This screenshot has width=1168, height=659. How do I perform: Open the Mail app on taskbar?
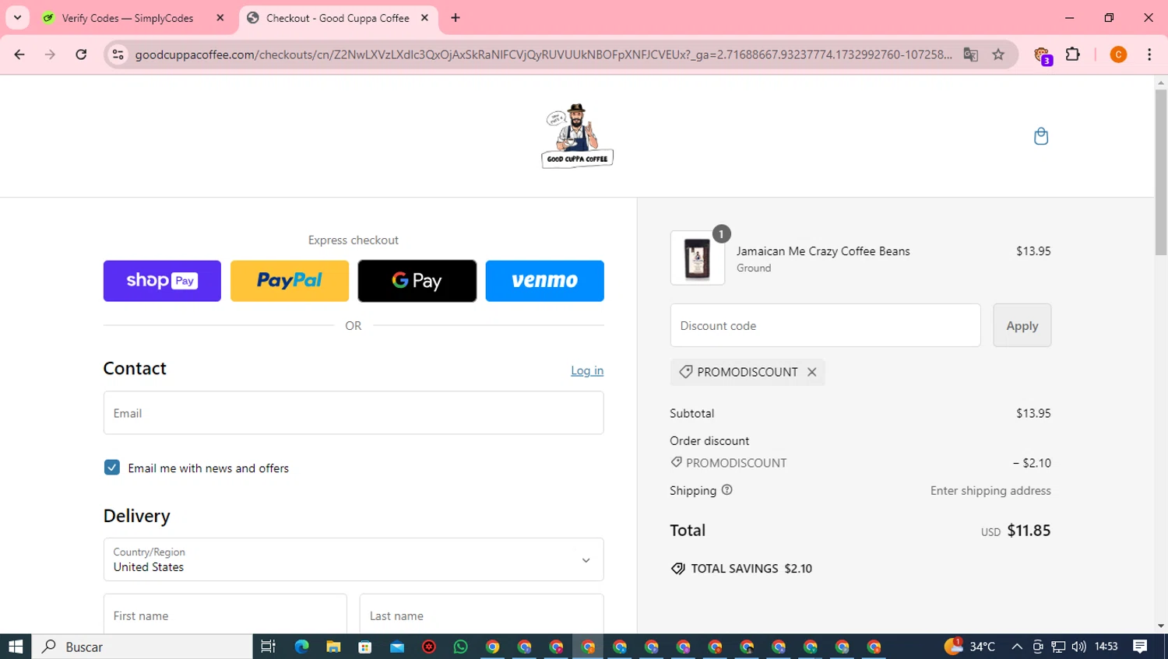397,647
